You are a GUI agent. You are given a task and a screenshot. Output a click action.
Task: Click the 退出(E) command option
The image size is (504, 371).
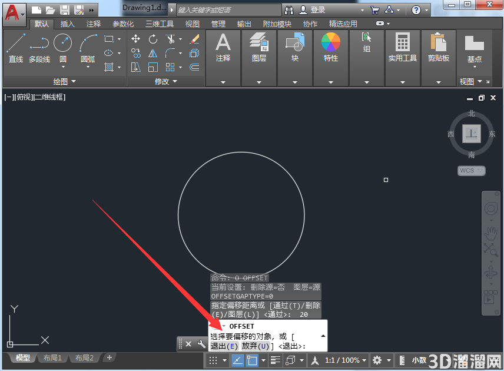pyautogui.click(x=224, y=346)
